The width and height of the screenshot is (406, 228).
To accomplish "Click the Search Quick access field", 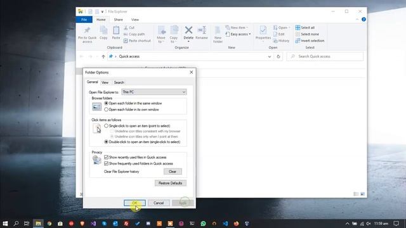I will click(x=325, y=56).
